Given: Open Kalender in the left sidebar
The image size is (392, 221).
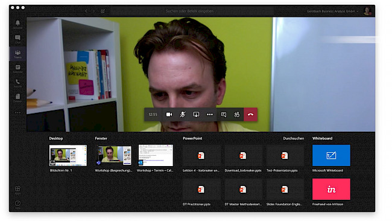Looking at the screenshot, I should point(17,69).
